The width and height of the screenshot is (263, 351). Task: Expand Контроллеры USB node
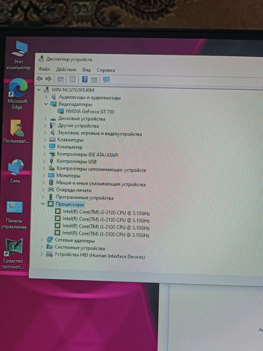tap(44, 161)
